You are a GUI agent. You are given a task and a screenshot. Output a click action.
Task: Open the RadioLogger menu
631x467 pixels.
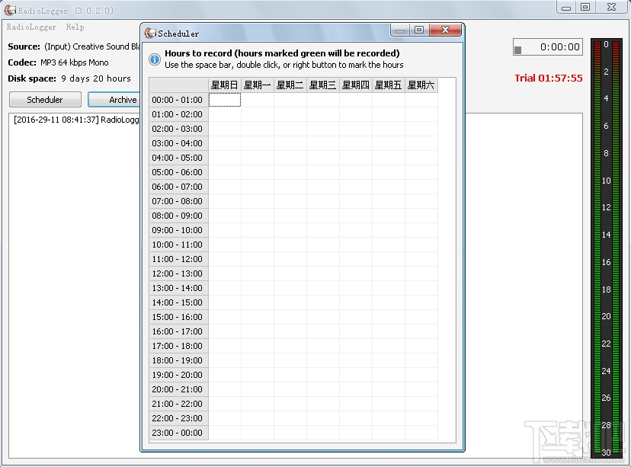pyautogui.click(x=30, y=27)
